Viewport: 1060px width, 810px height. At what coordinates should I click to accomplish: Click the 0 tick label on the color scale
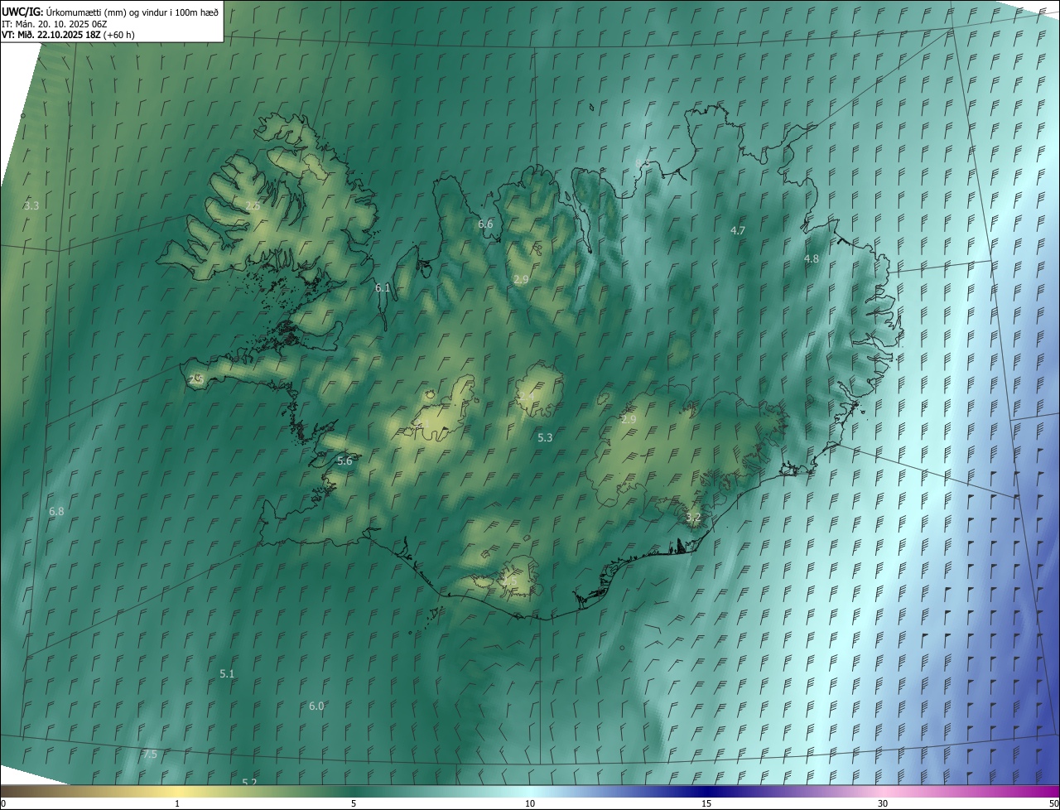click(3, 803)
